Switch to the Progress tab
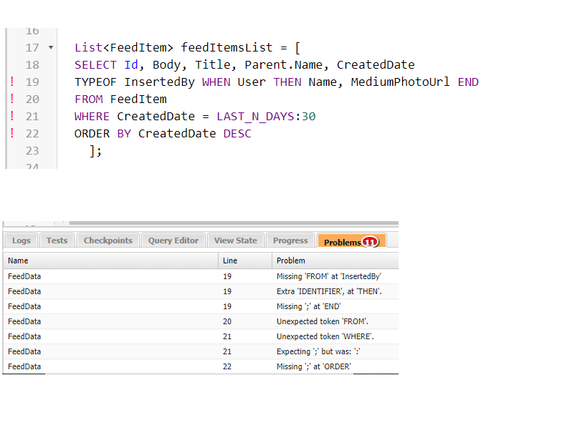This screenshot has width=567, height=438. point(290,240)
